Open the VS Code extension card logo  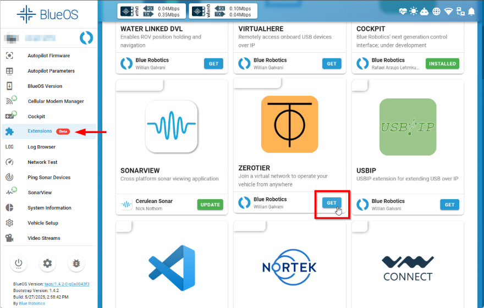[x=172, y=268]
